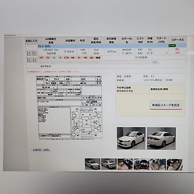Open the large rear view car photo

pos(161,138)
